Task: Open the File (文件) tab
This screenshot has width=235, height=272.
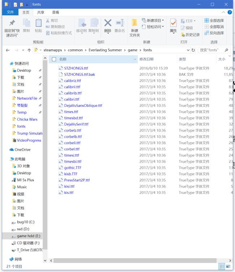Action: [x=10, y=12]
